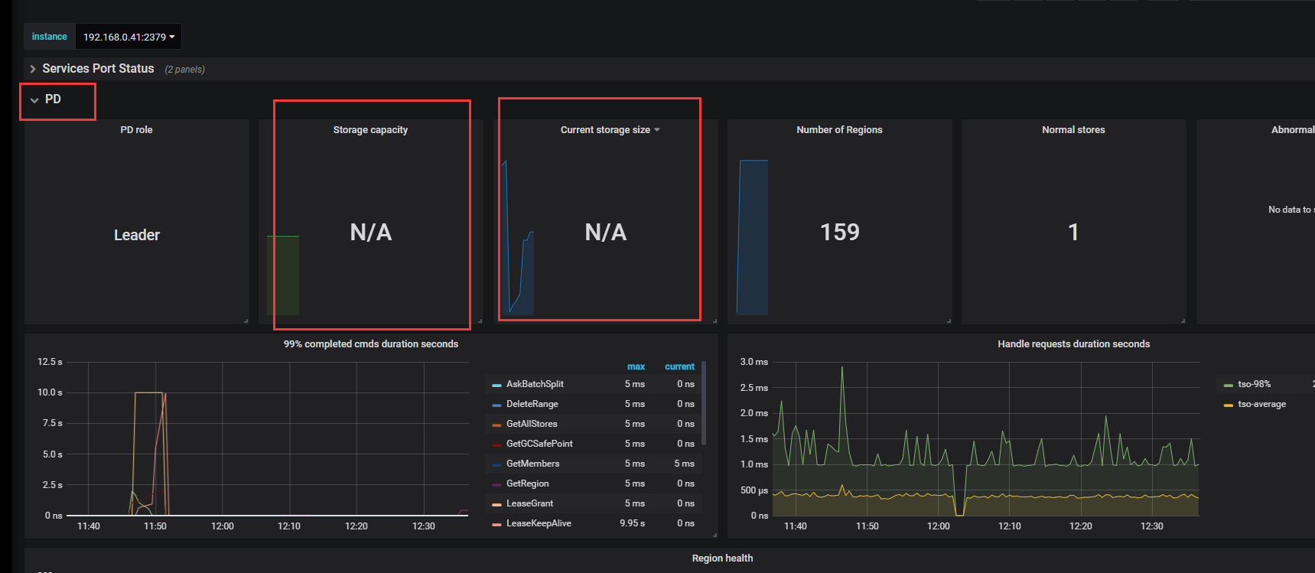Sort legend by current column

tap(679, 366)
